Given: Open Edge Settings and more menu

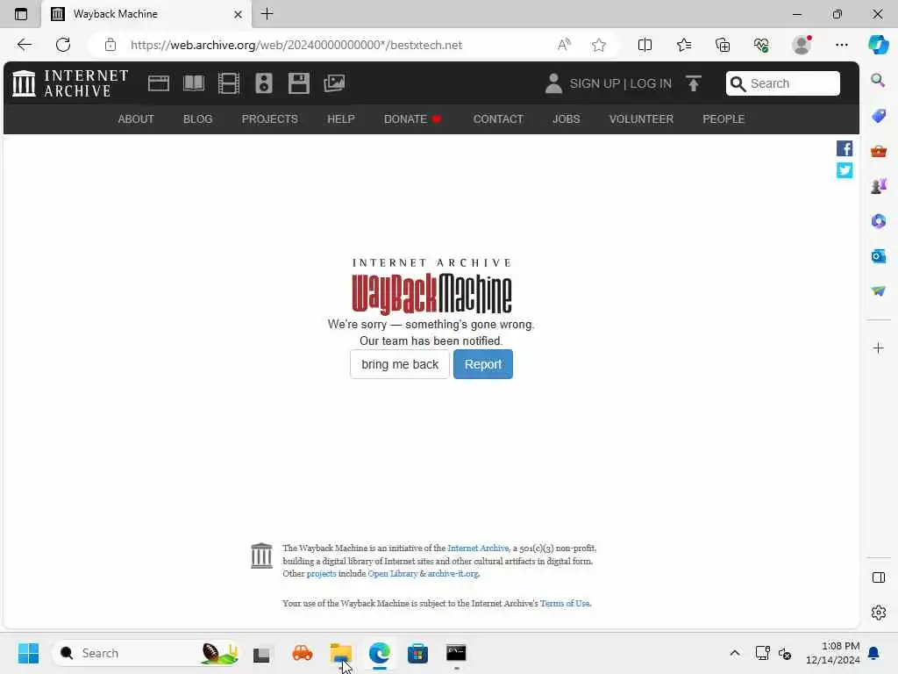Looking at the screenshot, I should pyautogui.click(x=841, y=45).
